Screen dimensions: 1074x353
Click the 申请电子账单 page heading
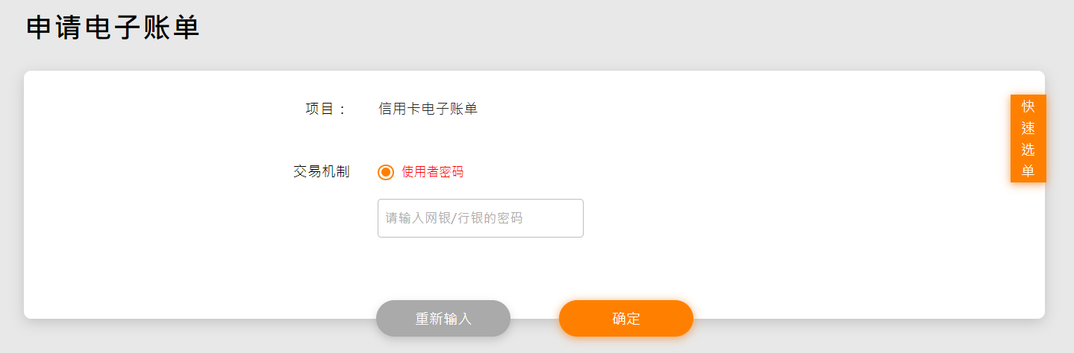click(x=113, y=28)
